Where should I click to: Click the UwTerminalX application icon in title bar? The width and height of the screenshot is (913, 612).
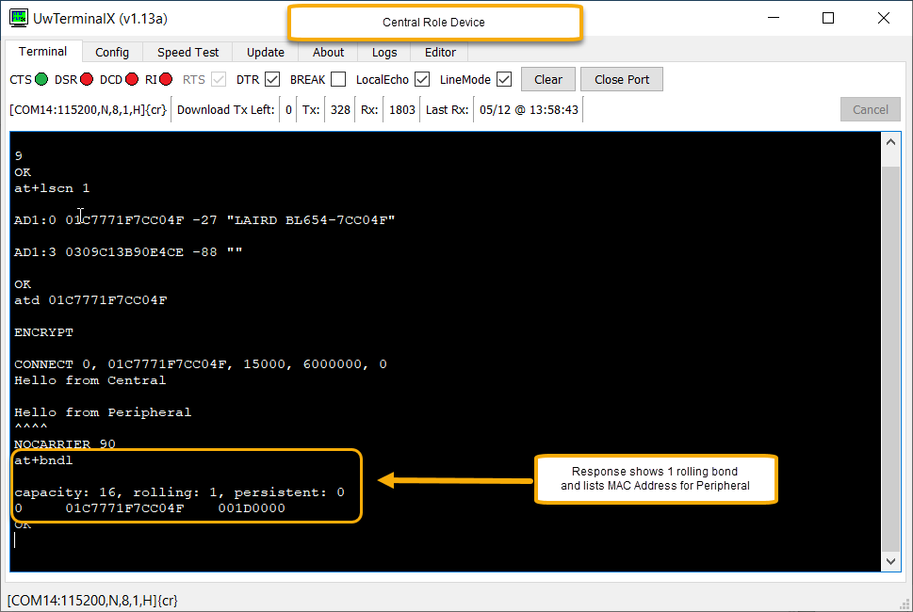click(17, 17)
